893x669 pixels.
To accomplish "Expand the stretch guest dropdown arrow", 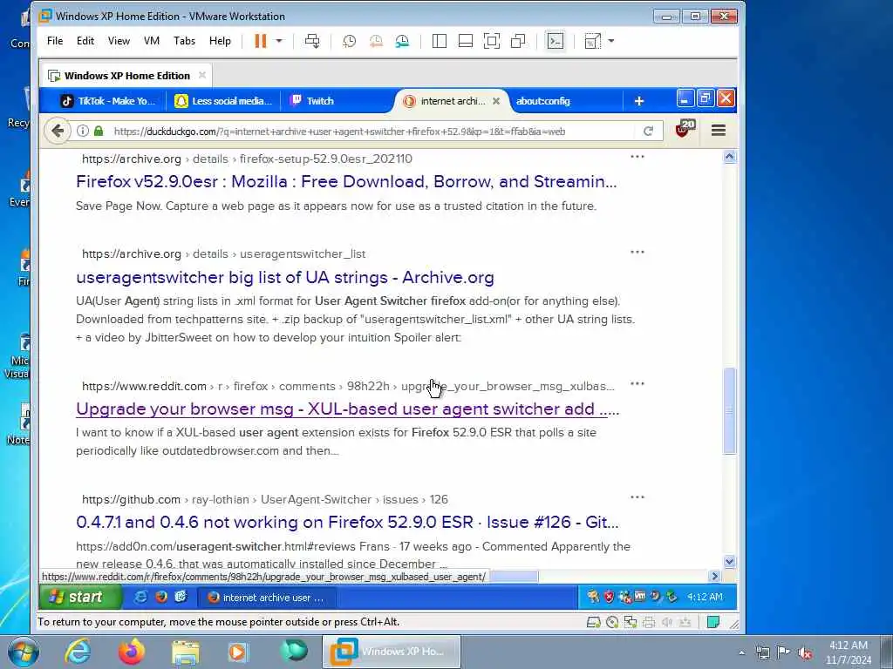I will [611, 41].
